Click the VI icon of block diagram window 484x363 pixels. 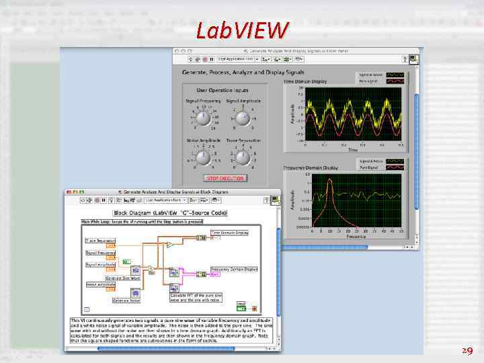(275, 200)
